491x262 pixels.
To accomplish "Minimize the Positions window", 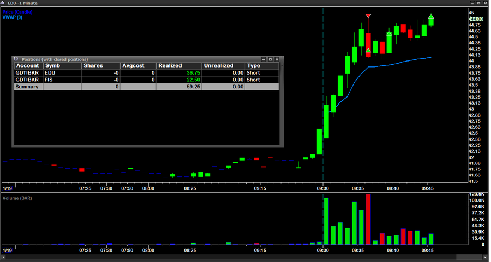I will 264,59.
